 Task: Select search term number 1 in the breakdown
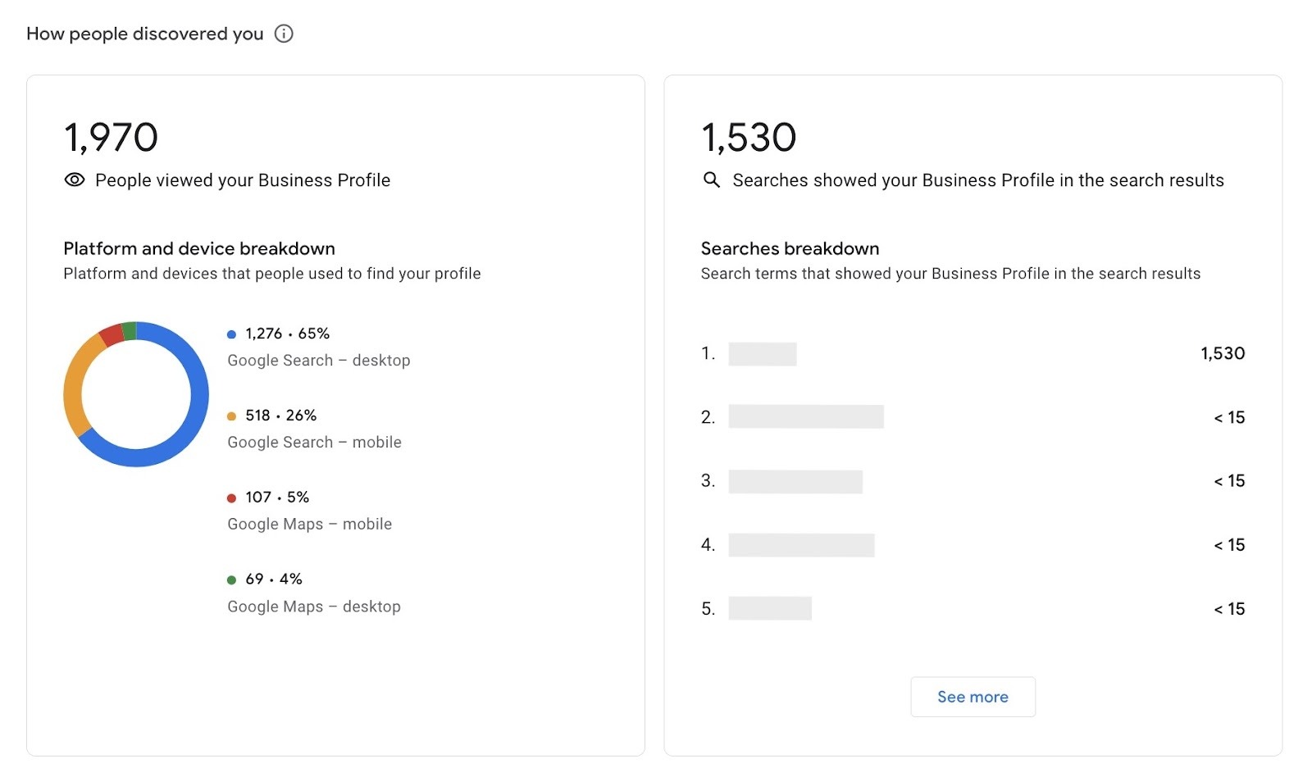(x=763, y=353)
